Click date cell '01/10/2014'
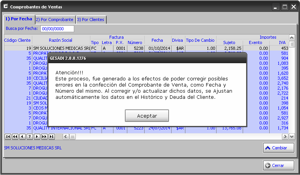The image size is (300, 175). pos(159,48)
